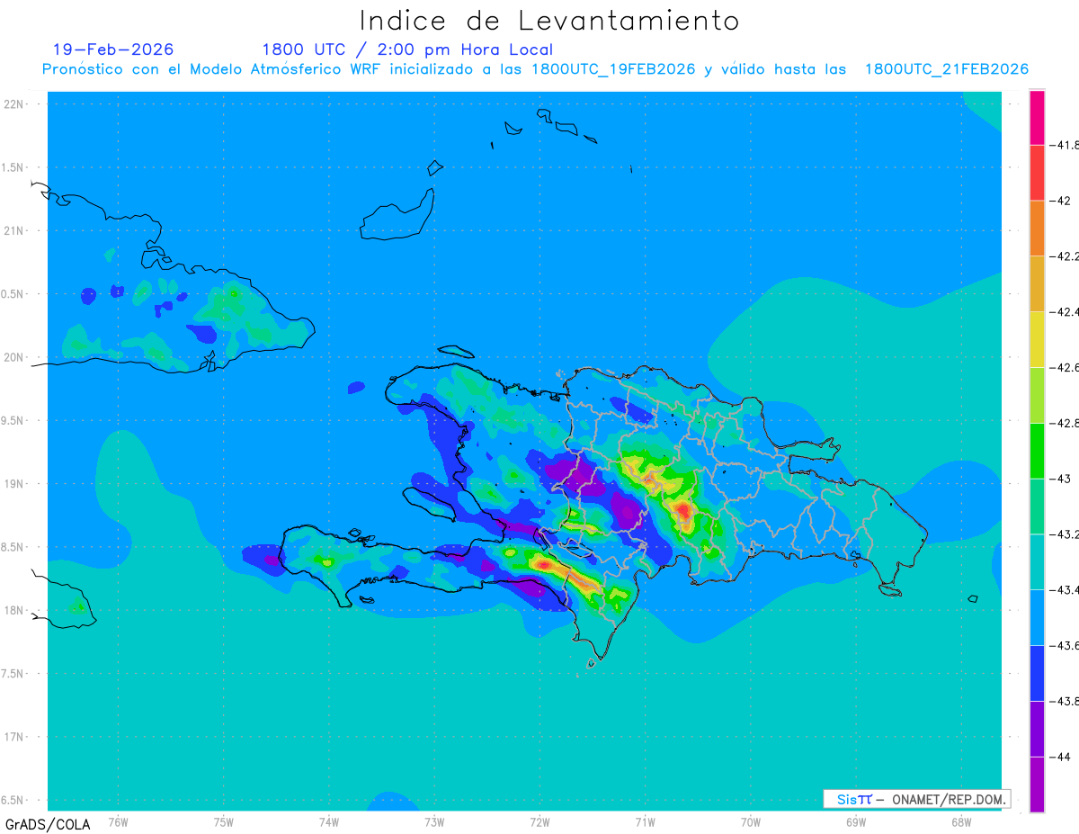Click the colorbar value "-43.2"
The image size is (1079, 834).
[1065, 534]
